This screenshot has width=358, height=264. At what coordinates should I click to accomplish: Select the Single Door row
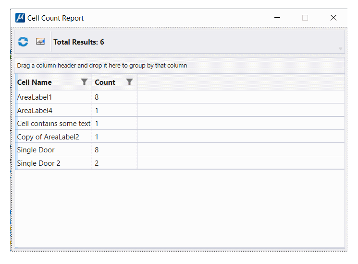point(180,150)
